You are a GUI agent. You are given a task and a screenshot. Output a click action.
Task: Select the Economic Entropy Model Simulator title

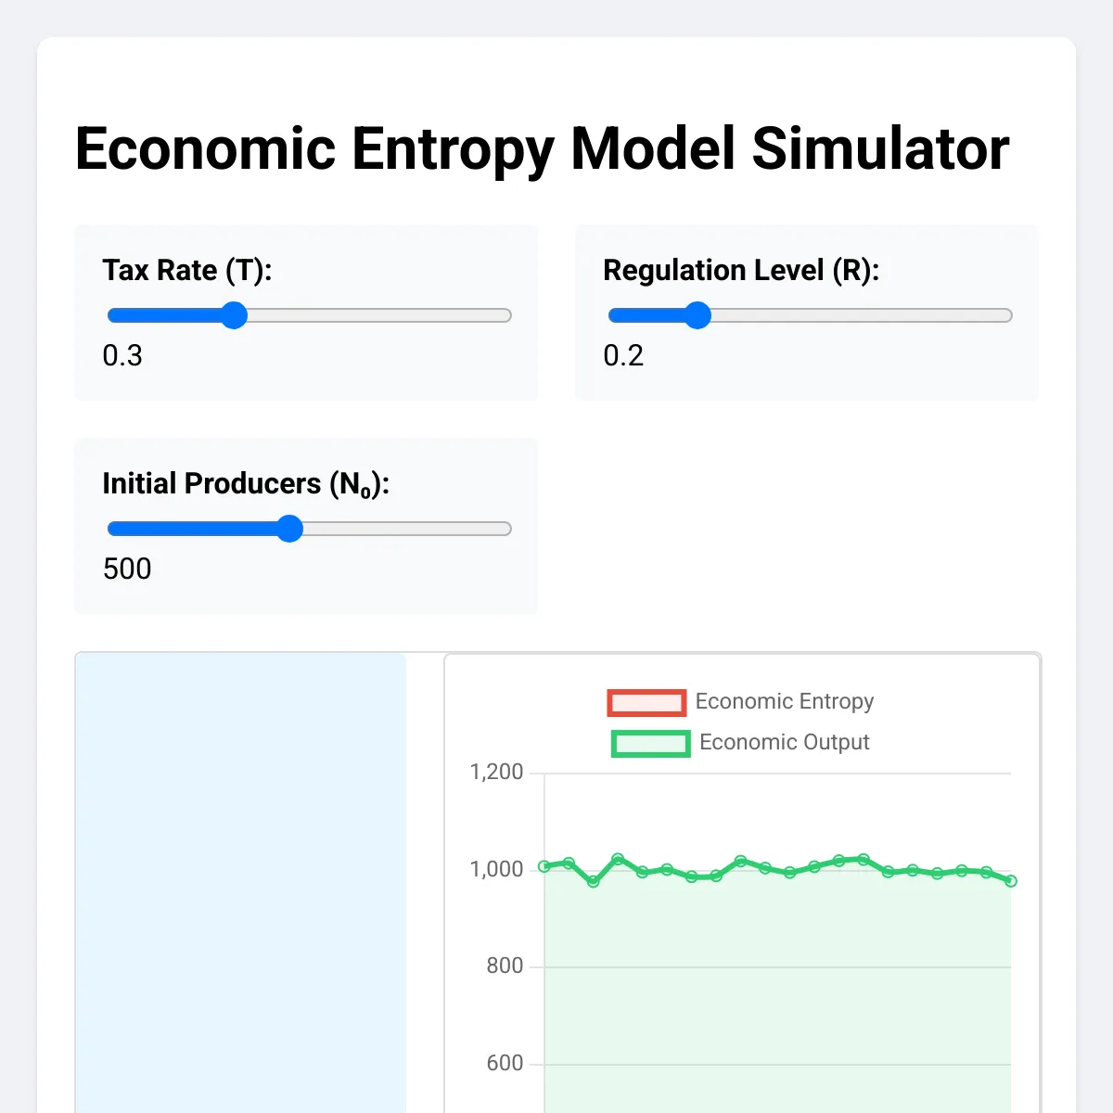pos(542,149)
